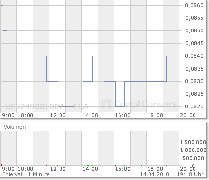This screenshot has width=209, height=180.
Task: Select 9:00 on the price chart time axis
Action: [8, 115]
